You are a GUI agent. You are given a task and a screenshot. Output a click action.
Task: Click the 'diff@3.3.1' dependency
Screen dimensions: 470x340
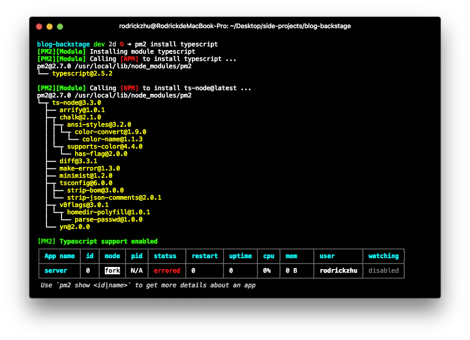(x=78, y=161)
